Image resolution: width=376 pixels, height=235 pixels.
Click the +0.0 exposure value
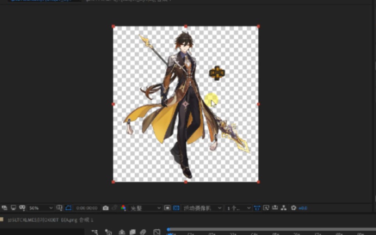tap(303, 208)
